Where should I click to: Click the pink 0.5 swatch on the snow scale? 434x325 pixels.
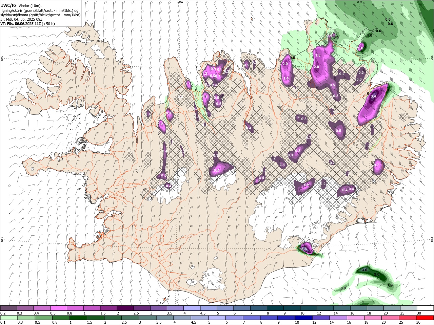(58, 308)
